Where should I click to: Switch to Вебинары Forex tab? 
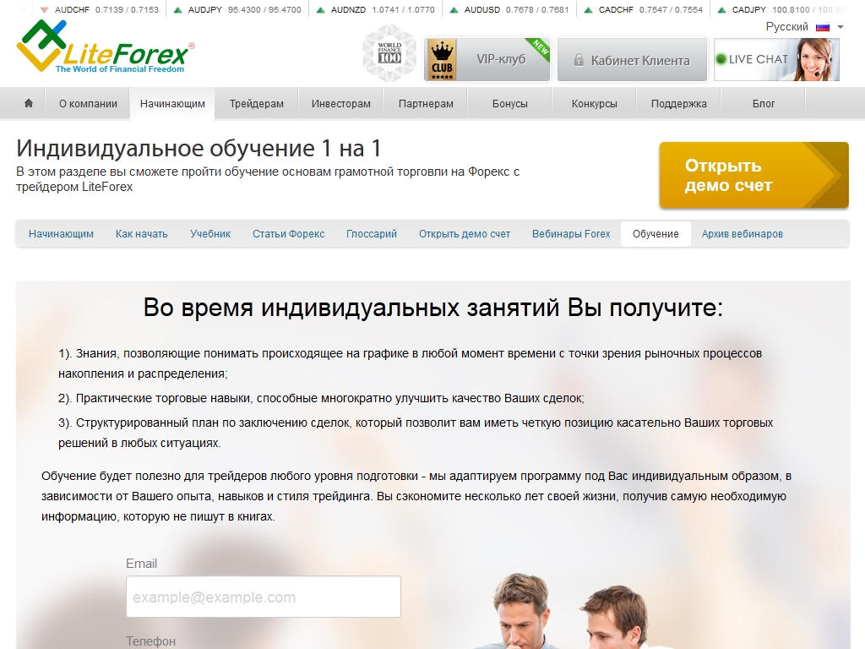point(571,234)
